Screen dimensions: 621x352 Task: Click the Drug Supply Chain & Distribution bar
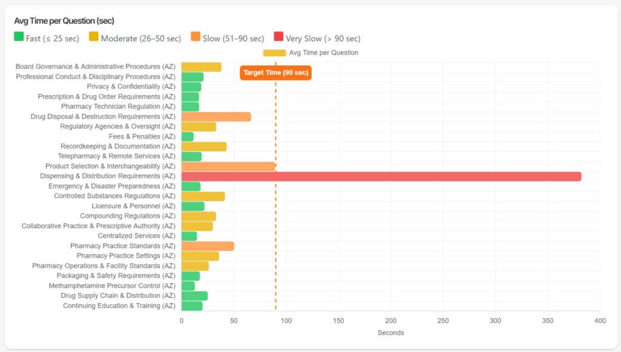pyautogui.click(x=195, y=296)
